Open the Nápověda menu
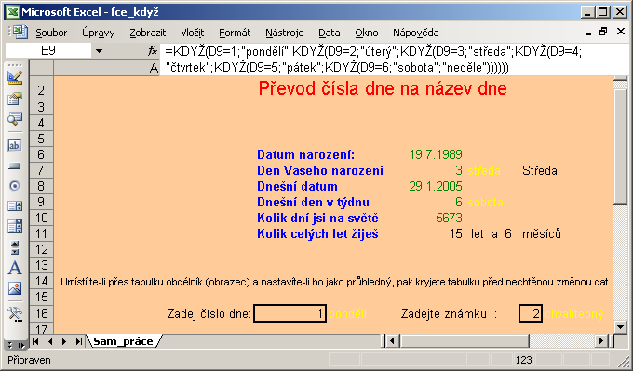The image size is (633, 371). coord(416,33)
